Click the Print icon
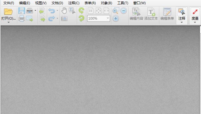Image resolution: width=201 pixels, height=114 pixels. [21, 19]
